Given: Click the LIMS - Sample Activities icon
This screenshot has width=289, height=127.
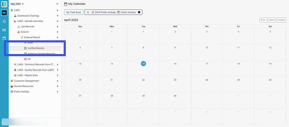Looking at the screenshot, I should pyautogui.click(x=15, y=21).
